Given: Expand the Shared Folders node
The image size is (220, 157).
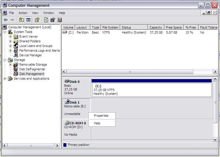Looking at the screenshot, I should click(x=10, y=41).
